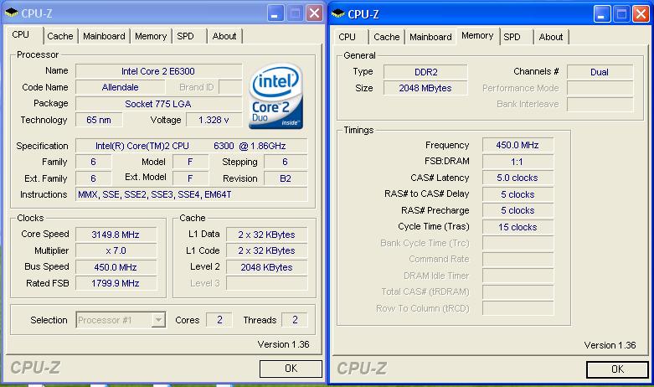654x387 pixels.
Task: Click the instructions field MMX, SSE list
Action: [191, 194]
